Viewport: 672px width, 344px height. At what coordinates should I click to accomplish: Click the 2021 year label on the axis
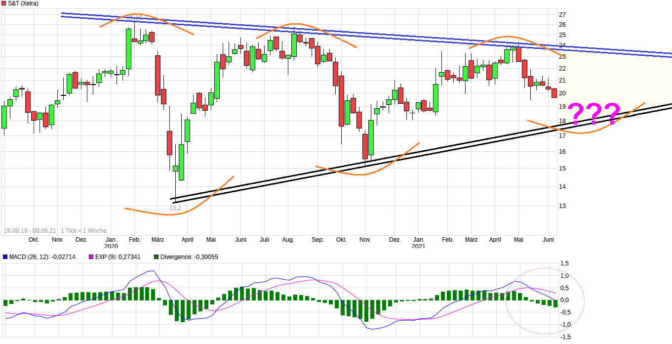point(419,246)
